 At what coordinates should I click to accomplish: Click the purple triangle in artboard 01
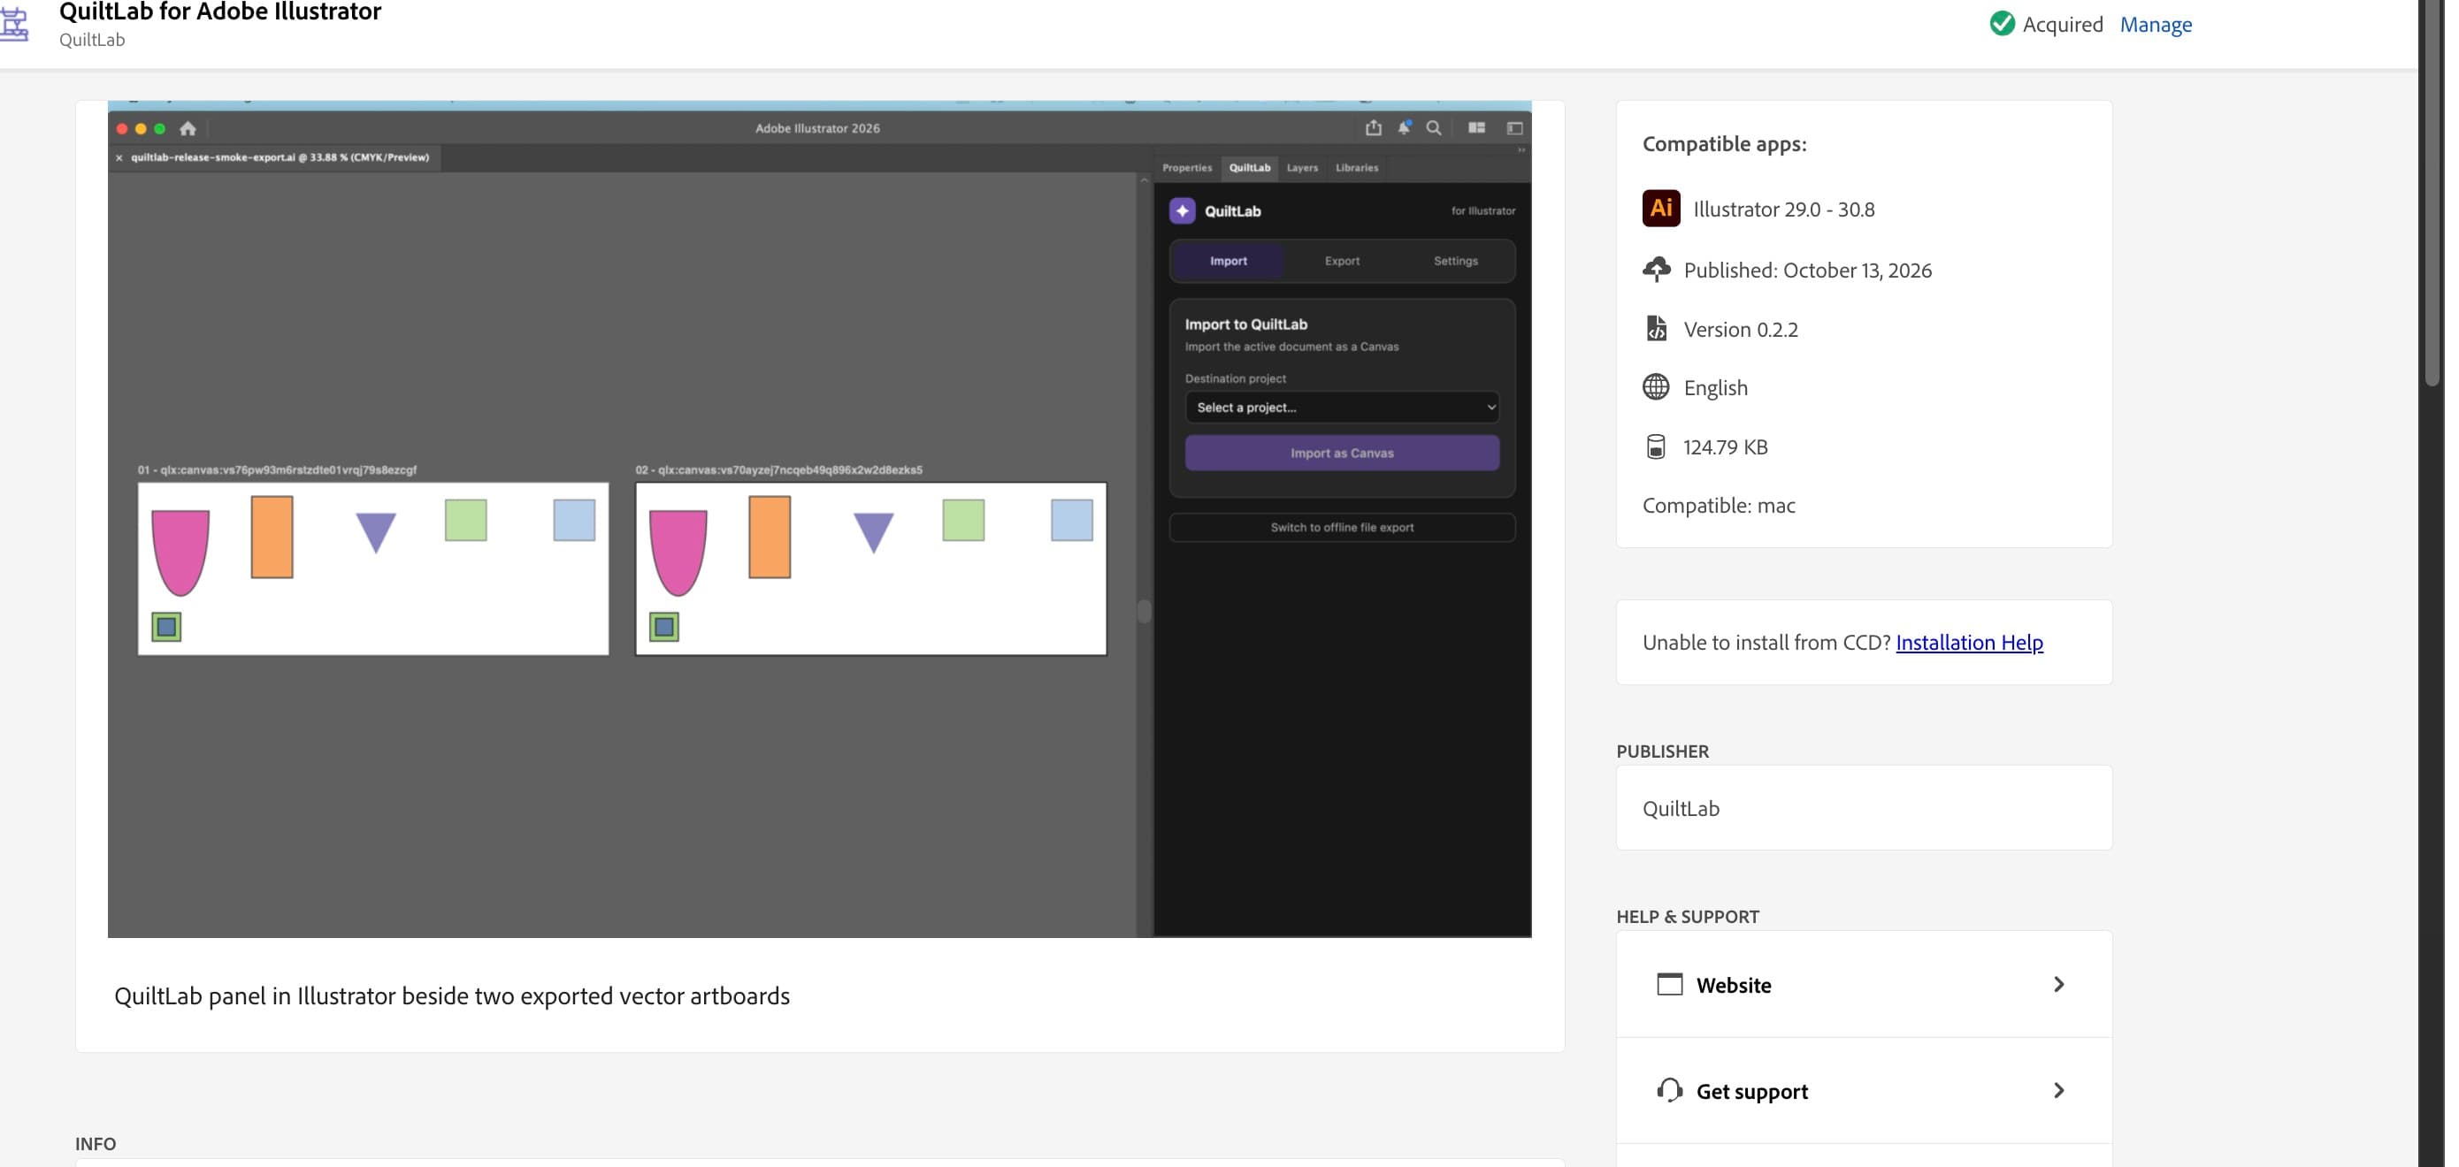[x=376, y=531]
